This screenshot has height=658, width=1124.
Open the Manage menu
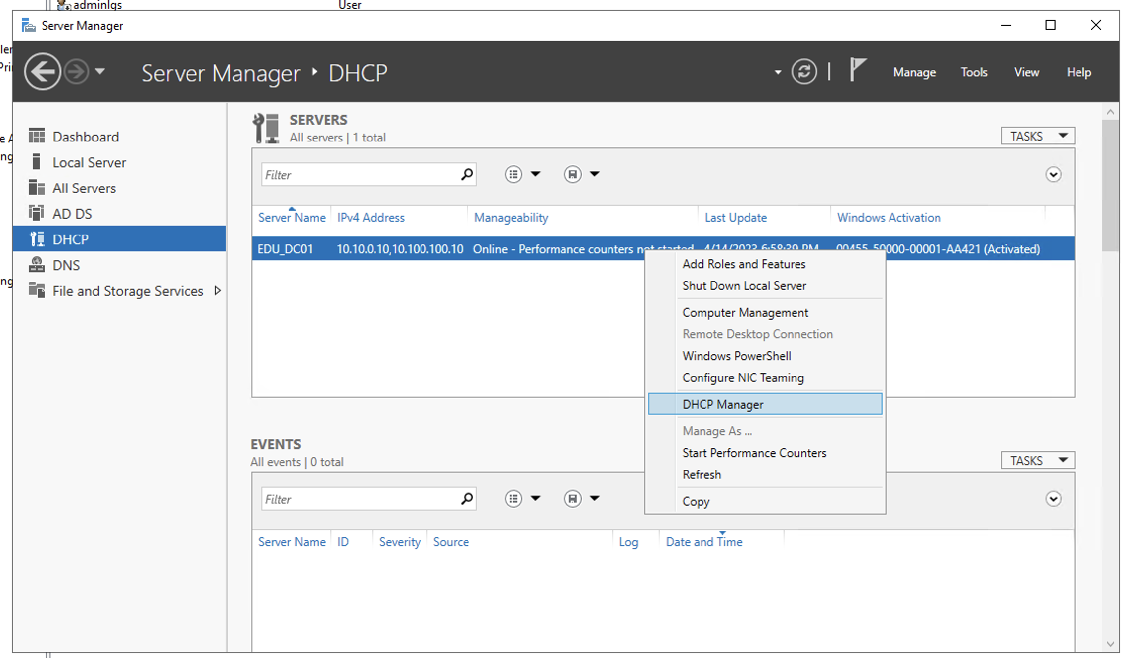tap(914, 72)
